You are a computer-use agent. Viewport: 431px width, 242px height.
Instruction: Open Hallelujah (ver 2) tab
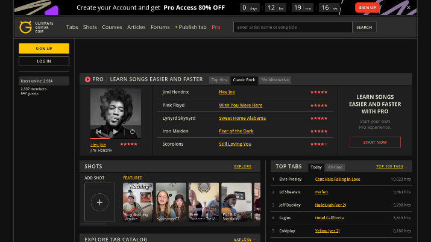tap(331, 205)
